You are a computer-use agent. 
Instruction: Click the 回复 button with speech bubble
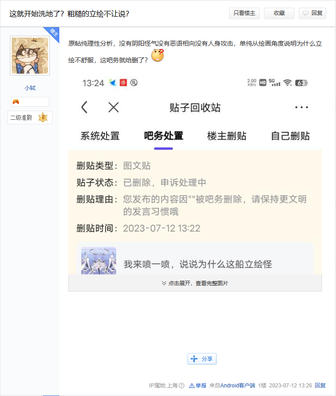click(312, 13)
